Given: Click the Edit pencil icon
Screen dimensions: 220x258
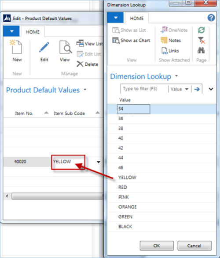Looking at the screenshot, I should point(44,47).
